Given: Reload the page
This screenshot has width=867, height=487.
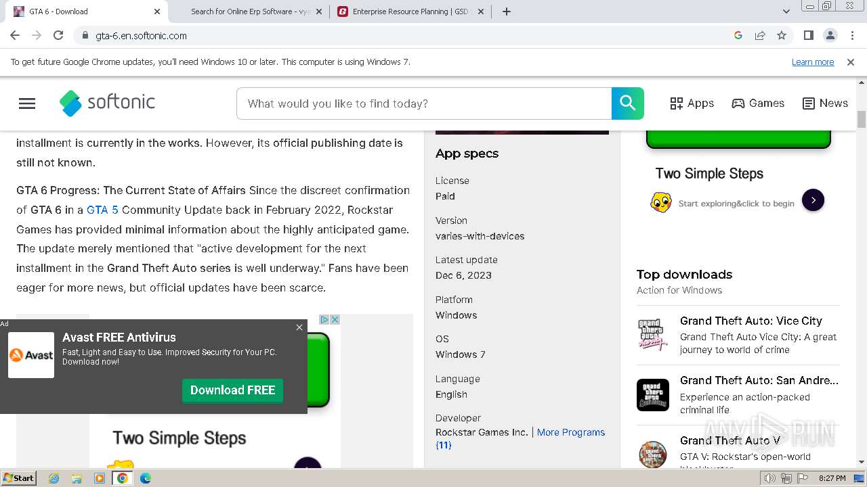Looking at the screenshot, I should (58, 35).
